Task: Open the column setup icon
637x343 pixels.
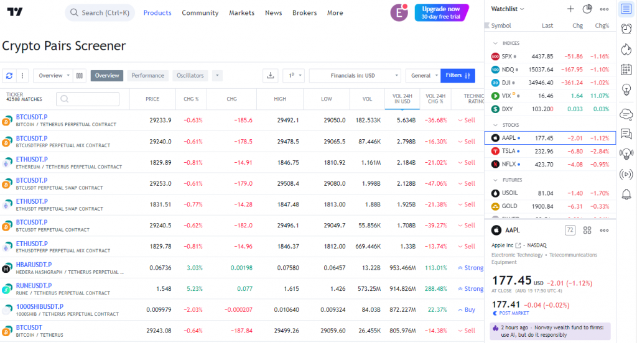Action: click(x=80, y=76)
